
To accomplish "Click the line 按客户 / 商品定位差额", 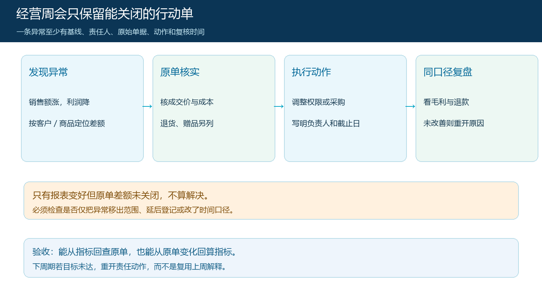I will (x=67, y=123).
